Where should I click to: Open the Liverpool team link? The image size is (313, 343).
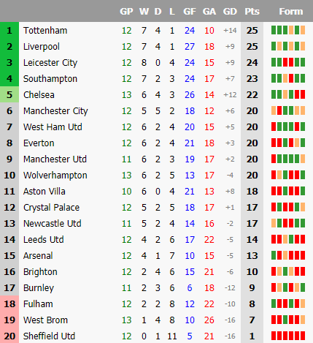(x=42, y=47)
